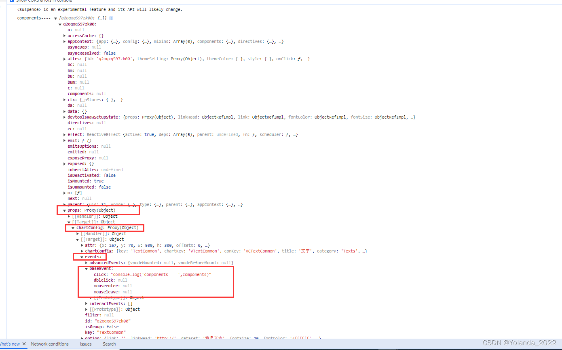Select the dblclick: null property
Image resolution: width=562 pixels, height=350 pixels.
coord(111,280)
